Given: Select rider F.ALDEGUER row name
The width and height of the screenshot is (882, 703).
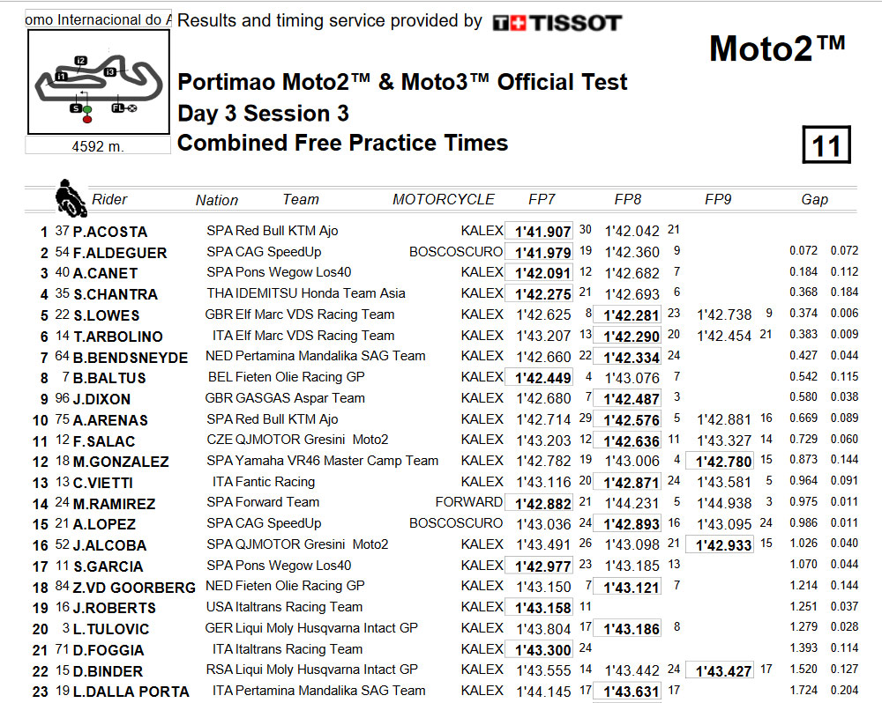Looking at the screenshot, I should (x=120, y=253).
